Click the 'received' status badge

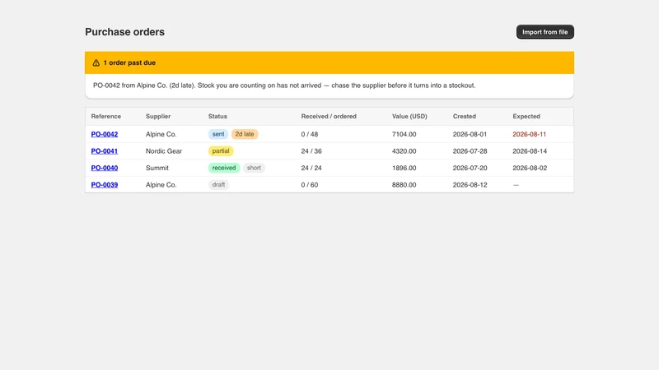[224, 168]
